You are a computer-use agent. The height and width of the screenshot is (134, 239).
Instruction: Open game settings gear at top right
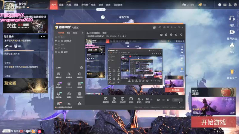point(235,5)
